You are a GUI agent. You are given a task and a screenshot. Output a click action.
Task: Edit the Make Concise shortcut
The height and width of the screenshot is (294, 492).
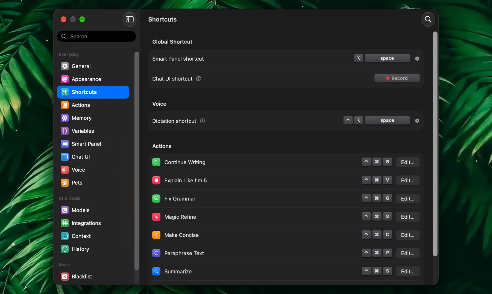coord(408,235)
